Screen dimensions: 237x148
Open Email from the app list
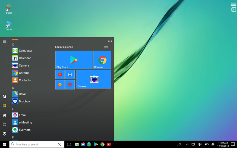[19, 115]
